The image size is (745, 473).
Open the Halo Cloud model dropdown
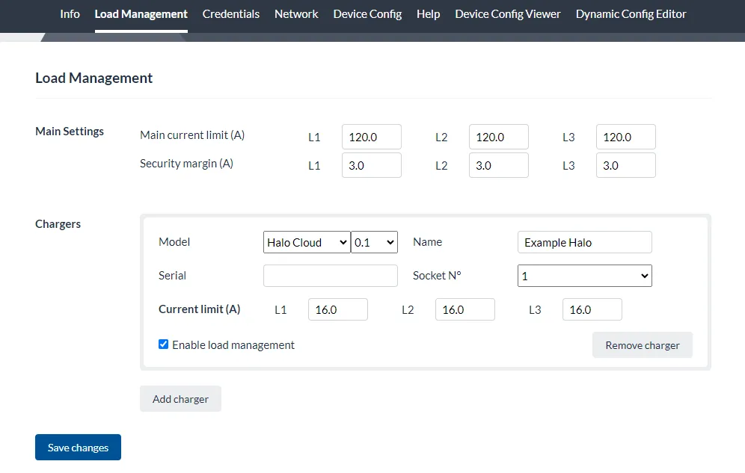307,242
